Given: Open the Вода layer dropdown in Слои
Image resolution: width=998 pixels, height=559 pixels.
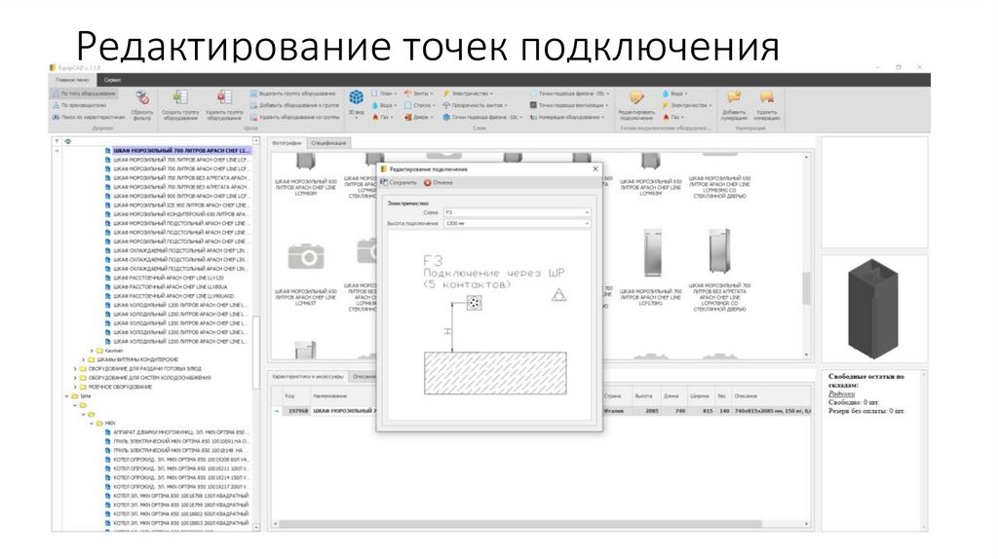Looking at the screenshot, I should (x=384, y=105).
